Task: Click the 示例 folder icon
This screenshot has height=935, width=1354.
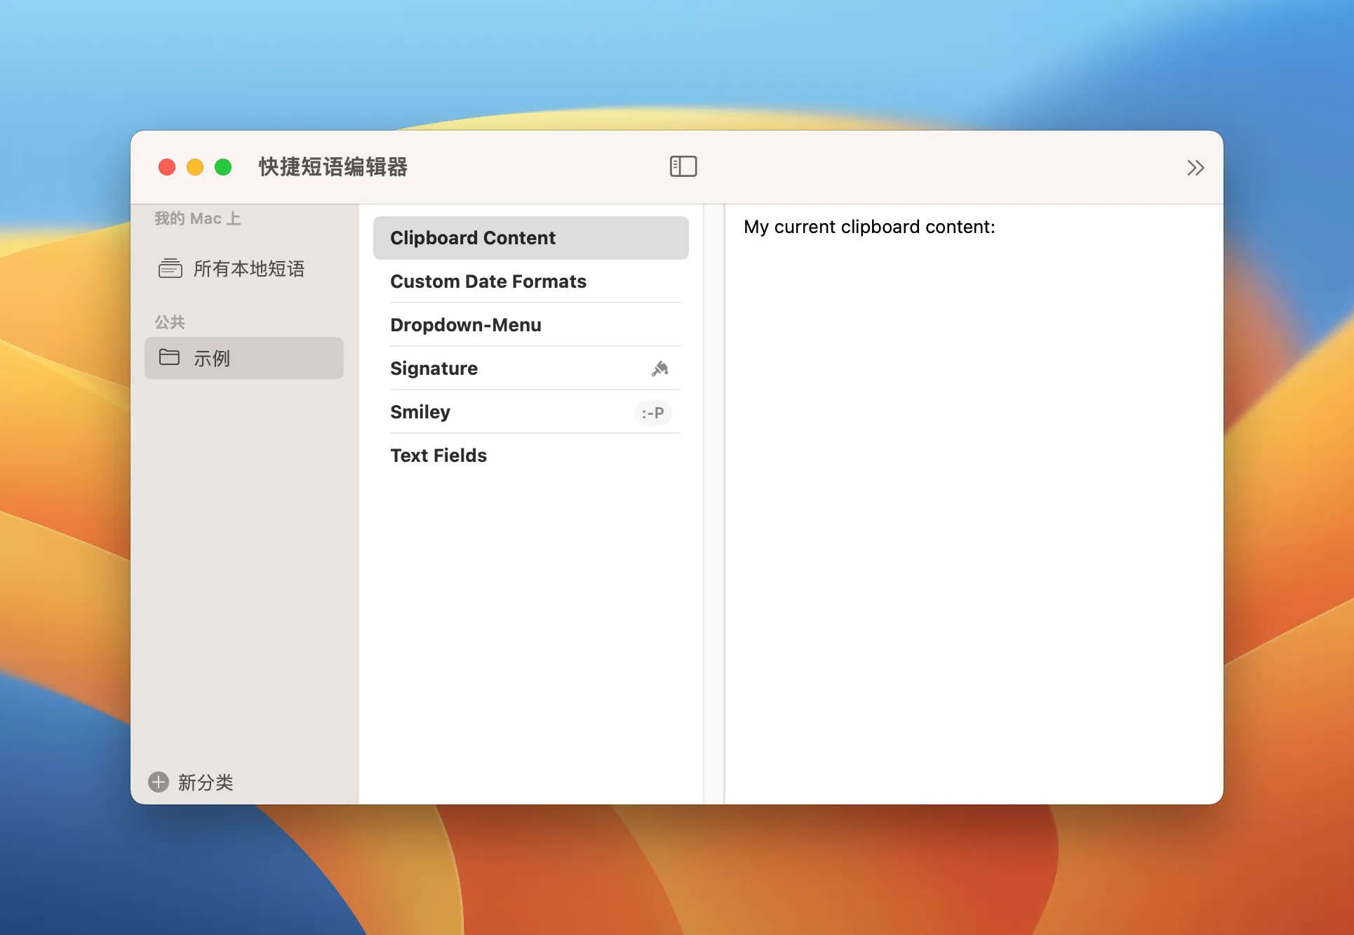Action: 170,358
